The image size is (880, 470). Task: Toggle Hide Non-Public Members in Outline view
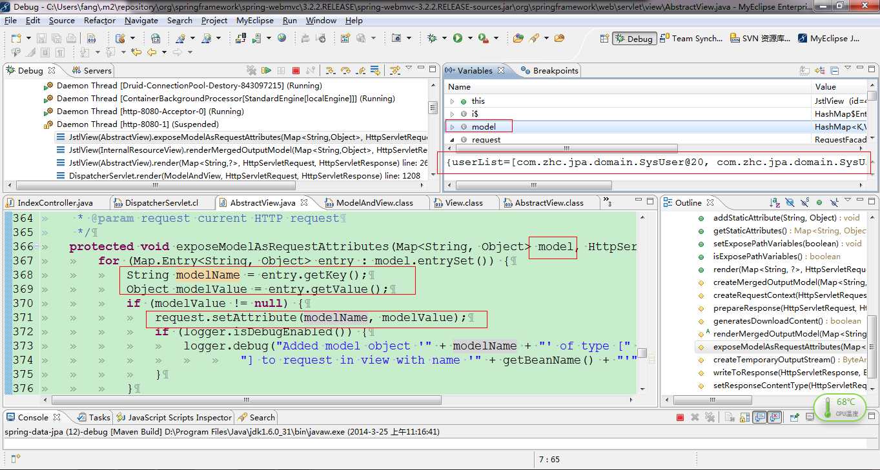pyautogui.click(x=819, y=202)
